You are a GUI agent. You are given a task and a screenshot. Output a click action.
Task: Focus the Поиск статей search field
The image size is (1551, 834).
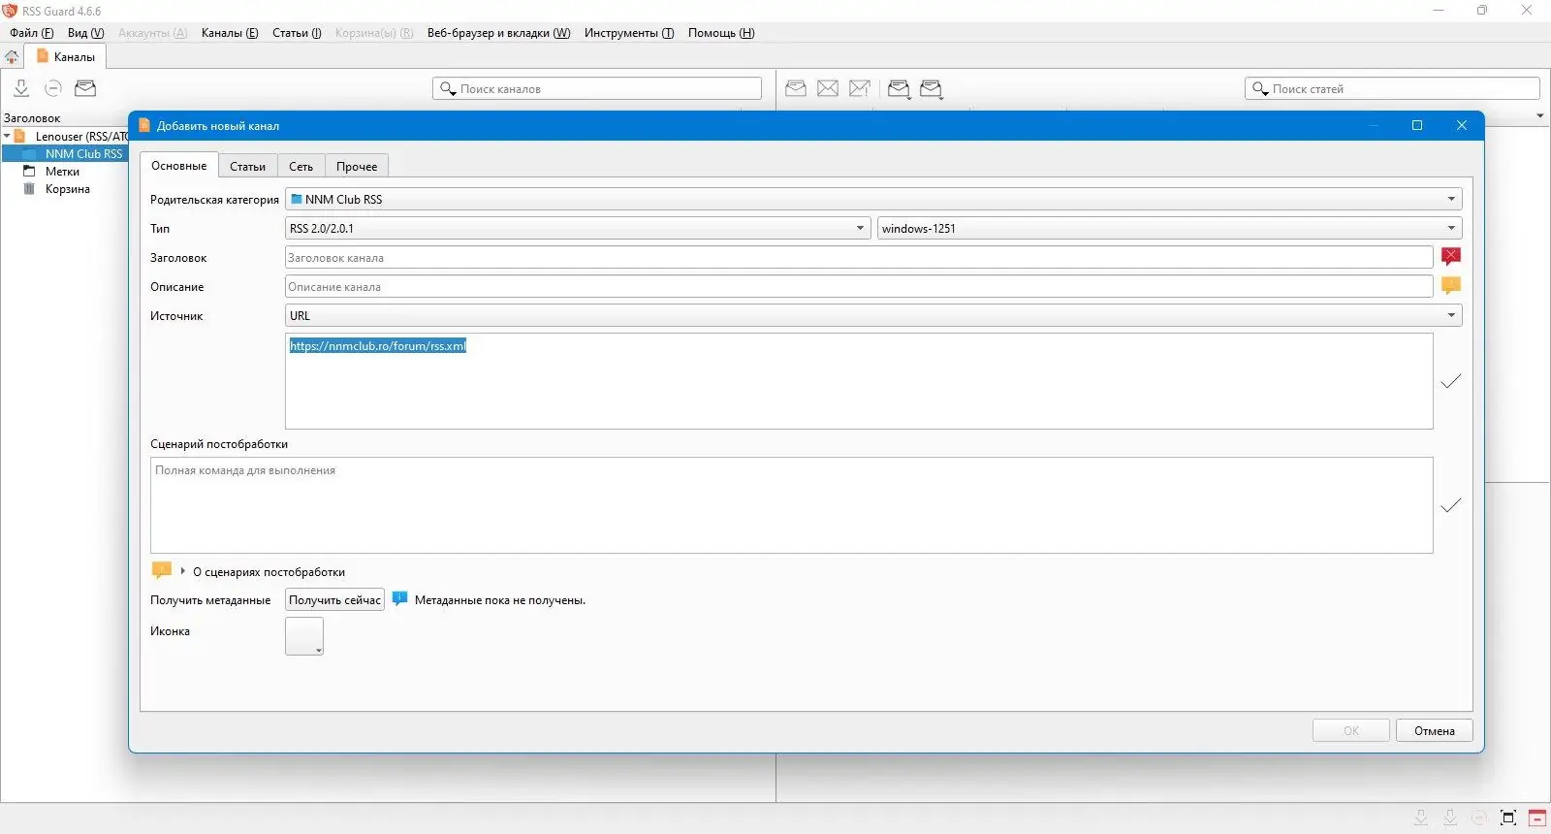pyautogui.click(x=1392, y=89)
